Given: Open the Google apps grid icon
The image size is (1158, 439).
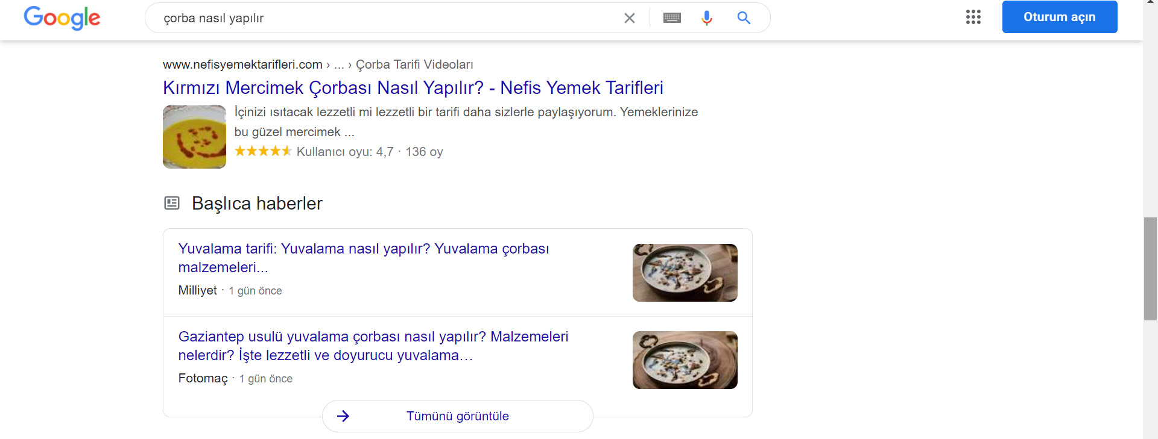Looking at the screenshot, I should (973, 17).
